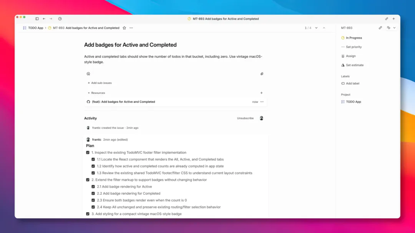Open the history clock icon
The width and height of the screenshot is (415, 233).
tap(60, 19)
